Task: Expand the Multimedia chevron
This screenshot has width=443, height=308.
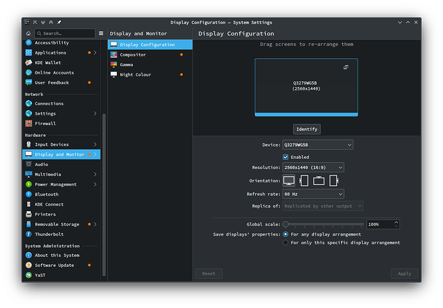Action: coord(95,174)
